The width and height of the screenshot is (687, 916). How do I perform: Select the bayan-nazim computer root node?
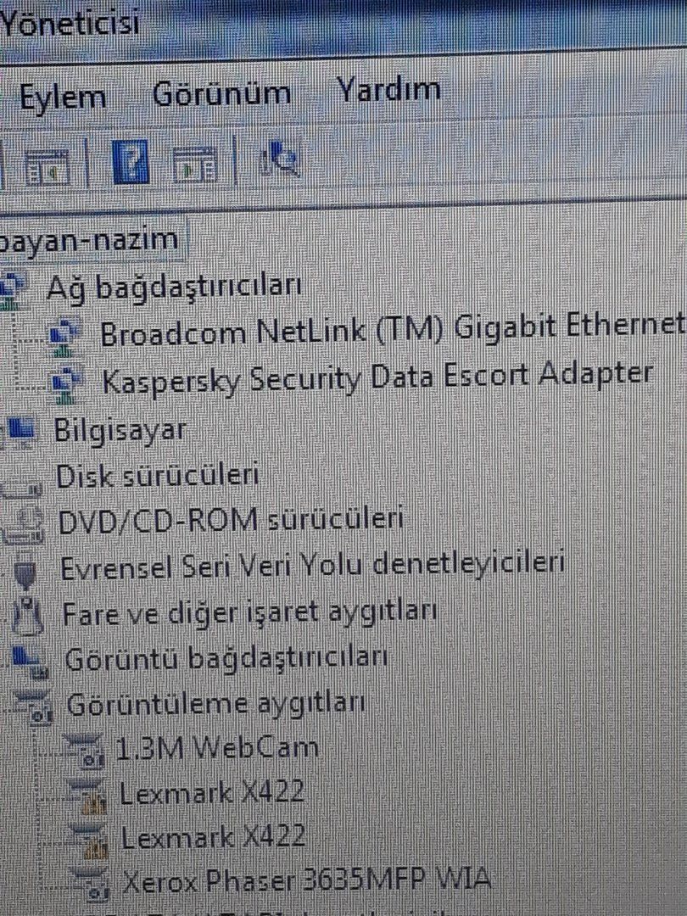click(89, 240)
